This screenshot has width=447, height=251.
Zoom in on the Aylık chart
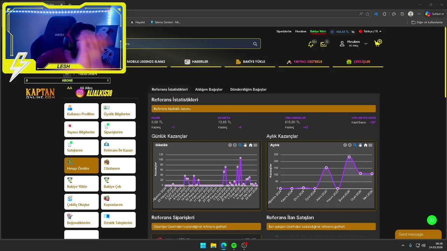[345, 145]
